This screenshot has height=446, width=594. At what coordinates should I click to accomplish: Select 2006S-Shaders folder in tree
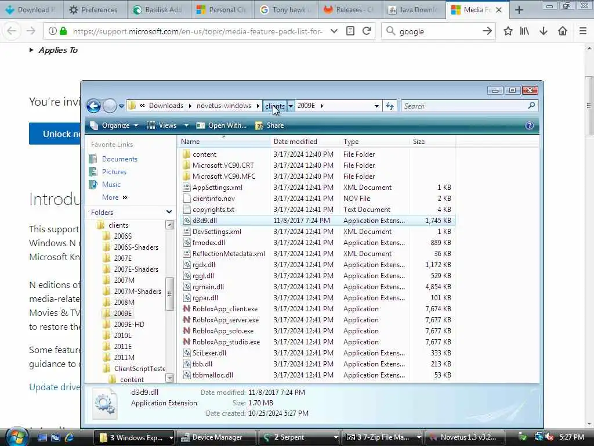point(136,247)
